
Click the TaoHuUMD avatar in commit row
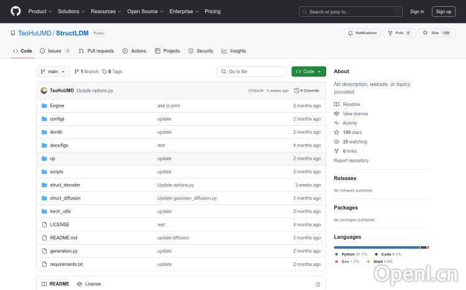pos(44,90)
